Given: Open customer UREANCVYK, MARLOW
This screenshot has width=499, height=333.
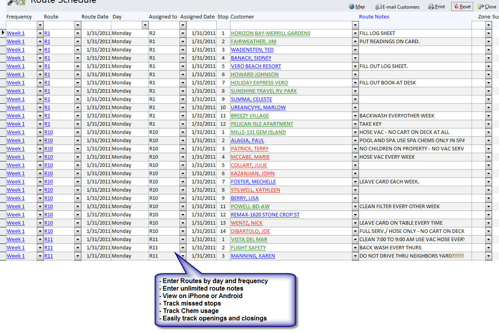Looking at the screenshot, I should [x=258, y=108].
